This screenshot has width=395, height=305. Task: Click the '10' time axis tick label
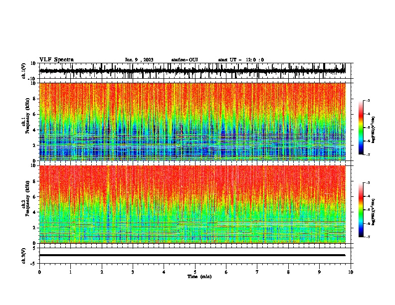tap(351, 272)
